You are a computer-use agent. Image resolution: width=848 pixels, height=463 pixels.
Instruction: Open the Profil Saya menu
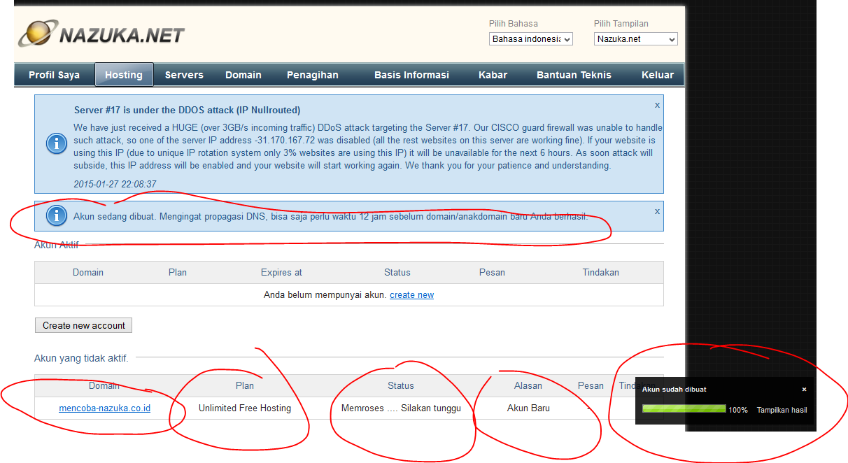point(54,75)
